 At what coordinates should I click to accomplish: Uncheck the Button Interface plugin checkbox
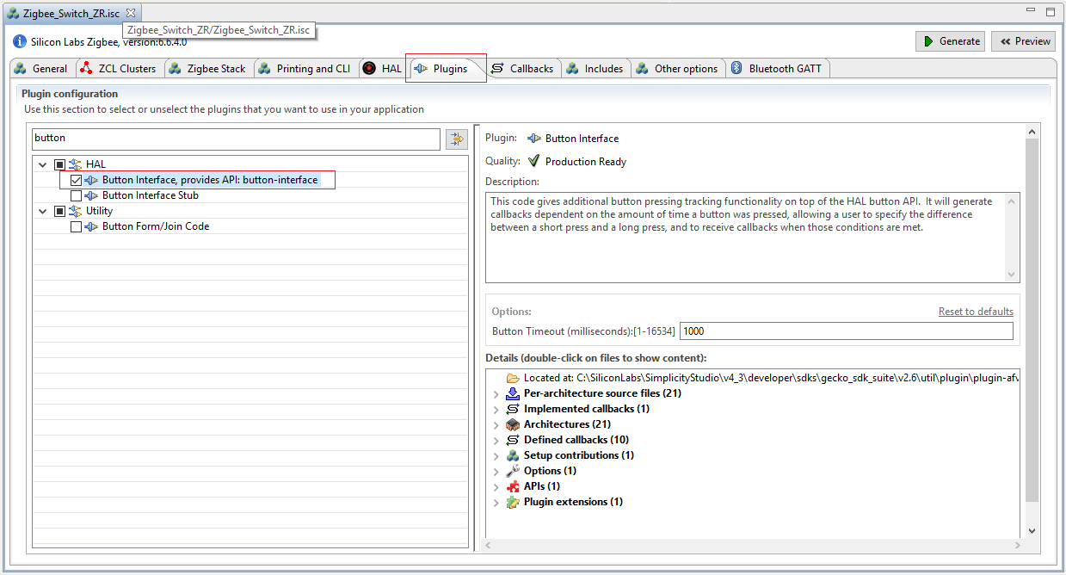76,180
